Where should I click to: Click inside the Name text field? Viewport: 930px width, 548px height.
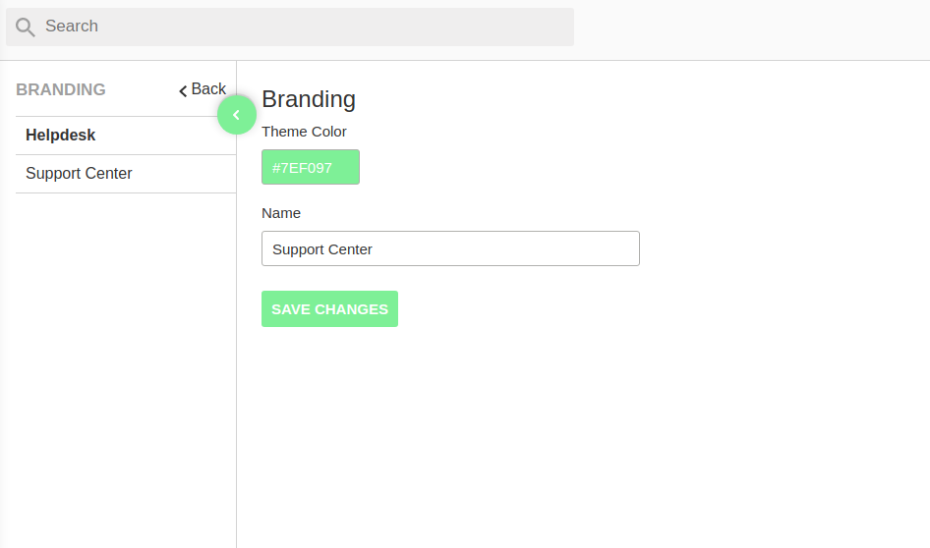pyautogui.click(x=450, y=248)
